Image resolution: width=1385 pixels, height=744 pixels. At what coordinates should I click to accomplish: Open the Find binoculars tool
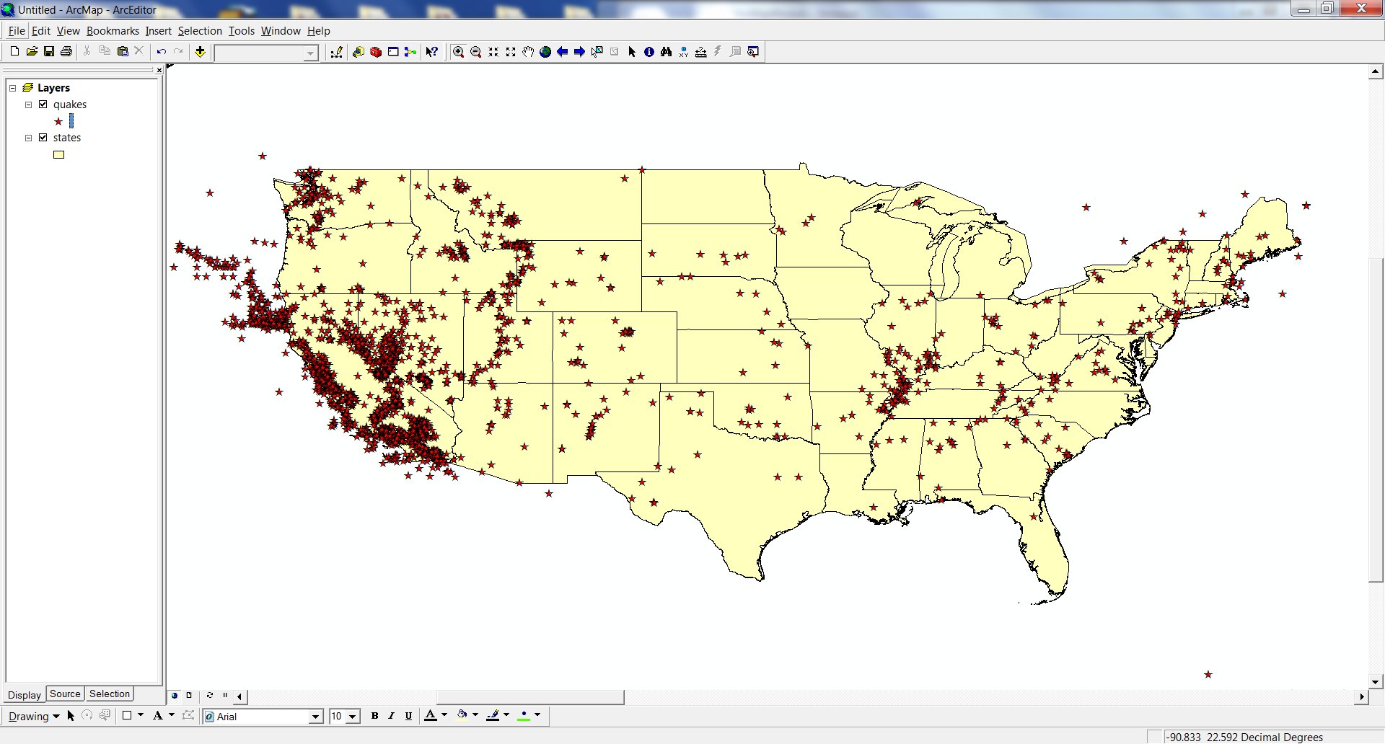(x=666, y=52)
